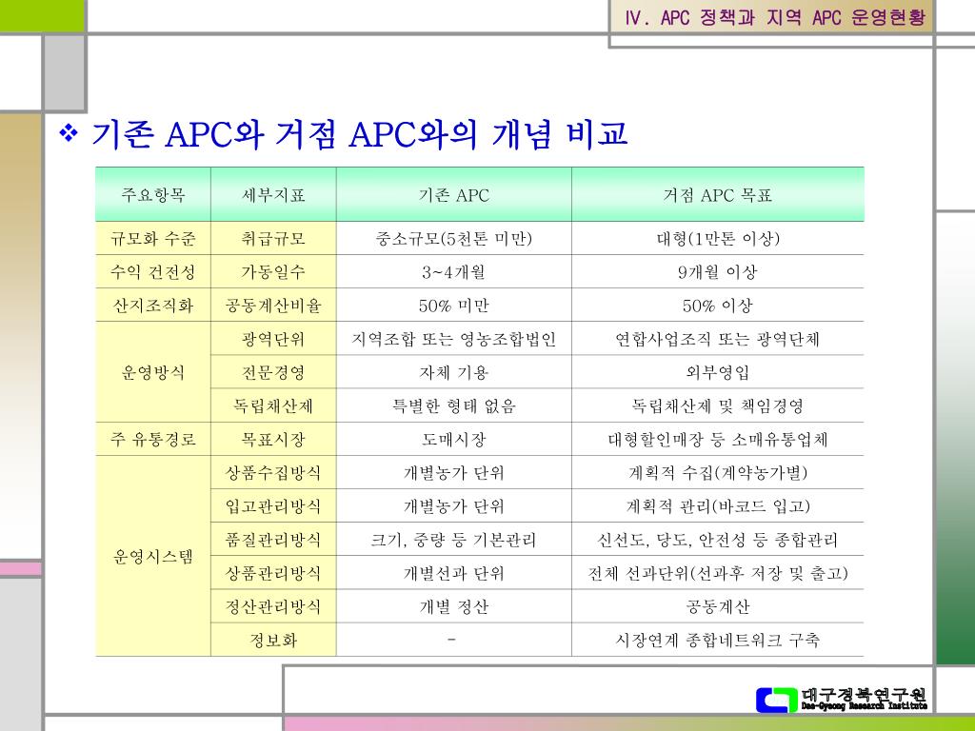Select the '수익 건전성' cell

(x=153, y=271)
